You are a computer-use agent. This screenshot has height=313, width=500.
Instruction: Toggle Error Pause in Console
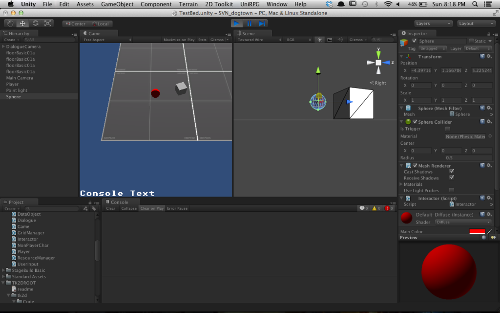pos(177,208)
